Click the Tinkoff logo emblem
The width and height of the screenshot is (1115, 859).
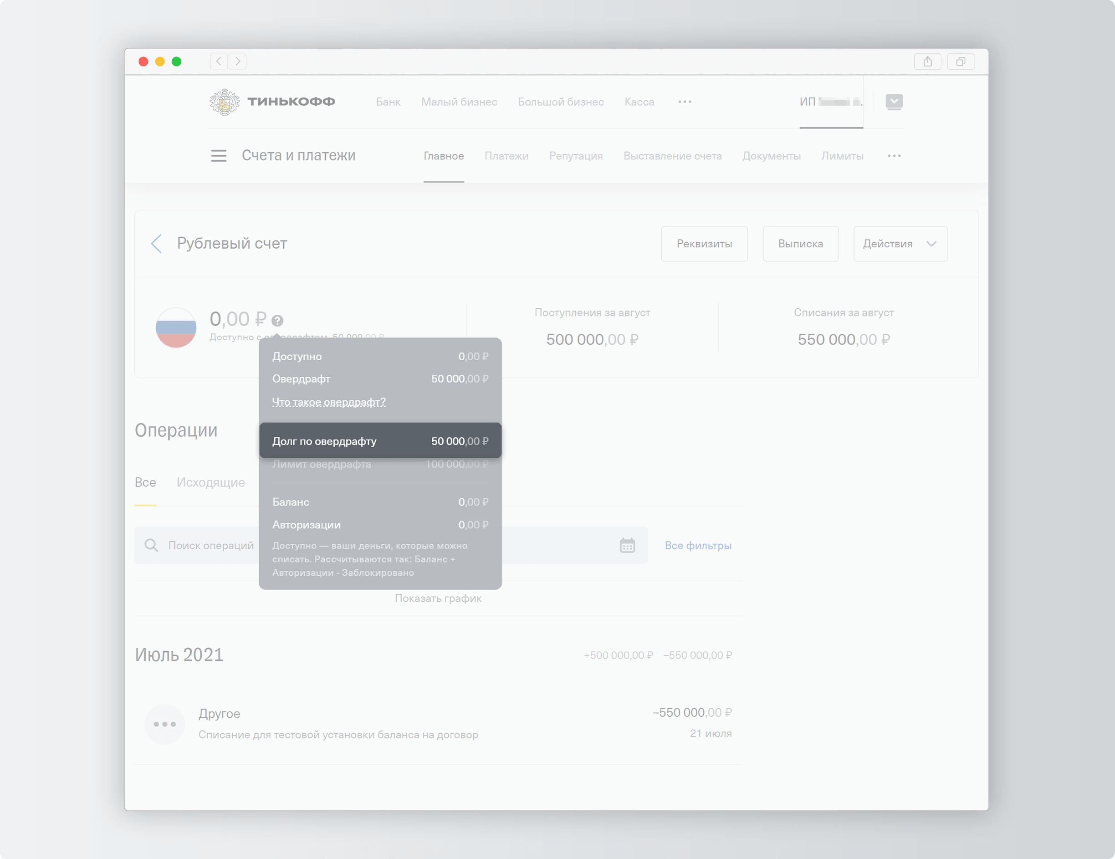pos(224,102)
